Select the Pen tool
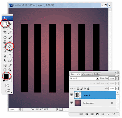This screenshot has width=122, height=118. [x=5, y=56]
